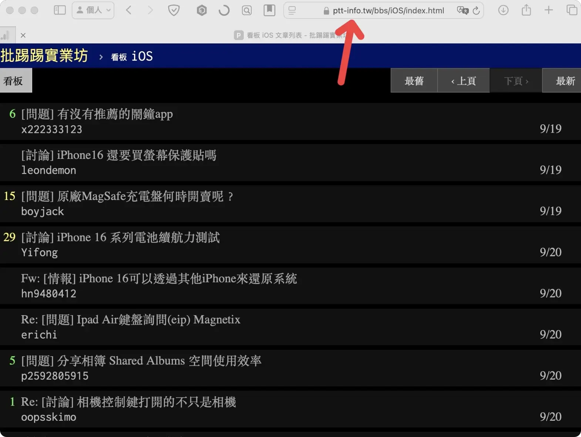Open post 有沒有推薦的鬧鐘app
This screenshot has height=437, width=581.
tap(97, 114)
